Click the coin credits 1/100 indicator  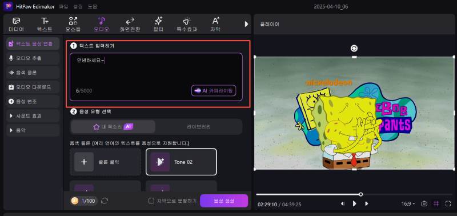pyautogui.click(x=83, y=201)
